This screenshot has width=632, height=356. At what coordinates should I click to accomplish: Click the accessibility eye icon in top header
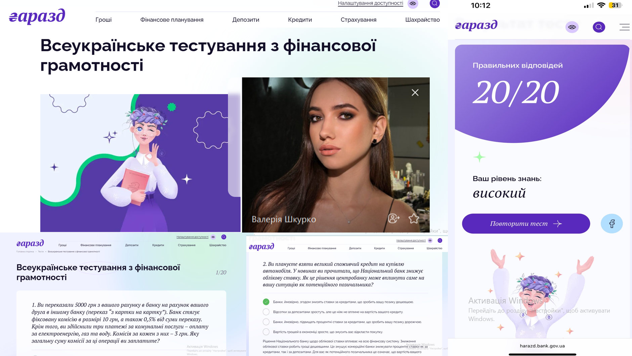coord(413,4)
